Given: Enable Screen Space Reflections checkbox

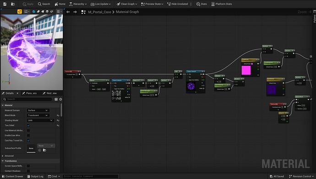Looking at the screenshot, I should (28, 166).
